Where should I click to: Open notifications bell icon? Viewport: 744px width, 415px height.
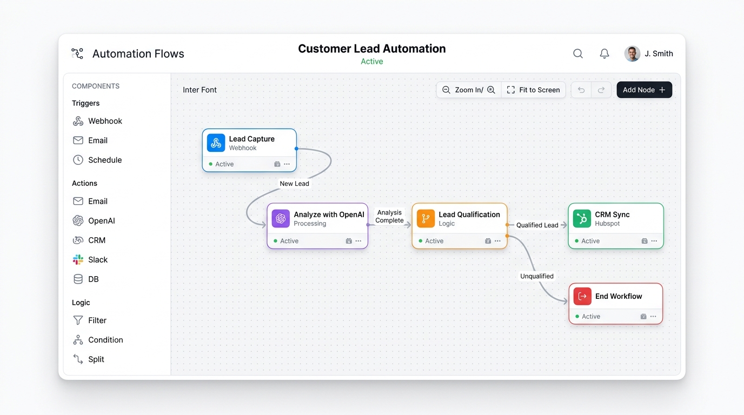pos(604,53)
